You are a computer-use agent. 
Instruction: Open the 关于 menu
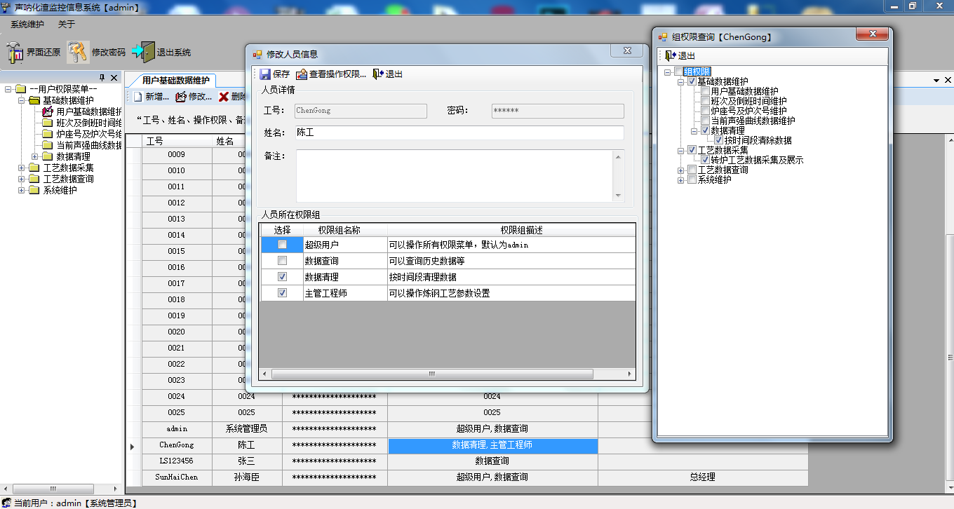tap(67, 25)
